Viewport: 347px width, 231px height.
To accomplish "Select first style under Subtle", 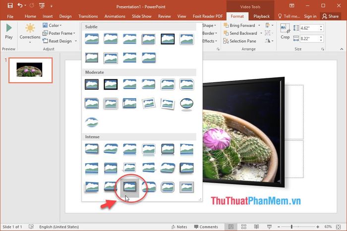I will click(x=92, y=39).
